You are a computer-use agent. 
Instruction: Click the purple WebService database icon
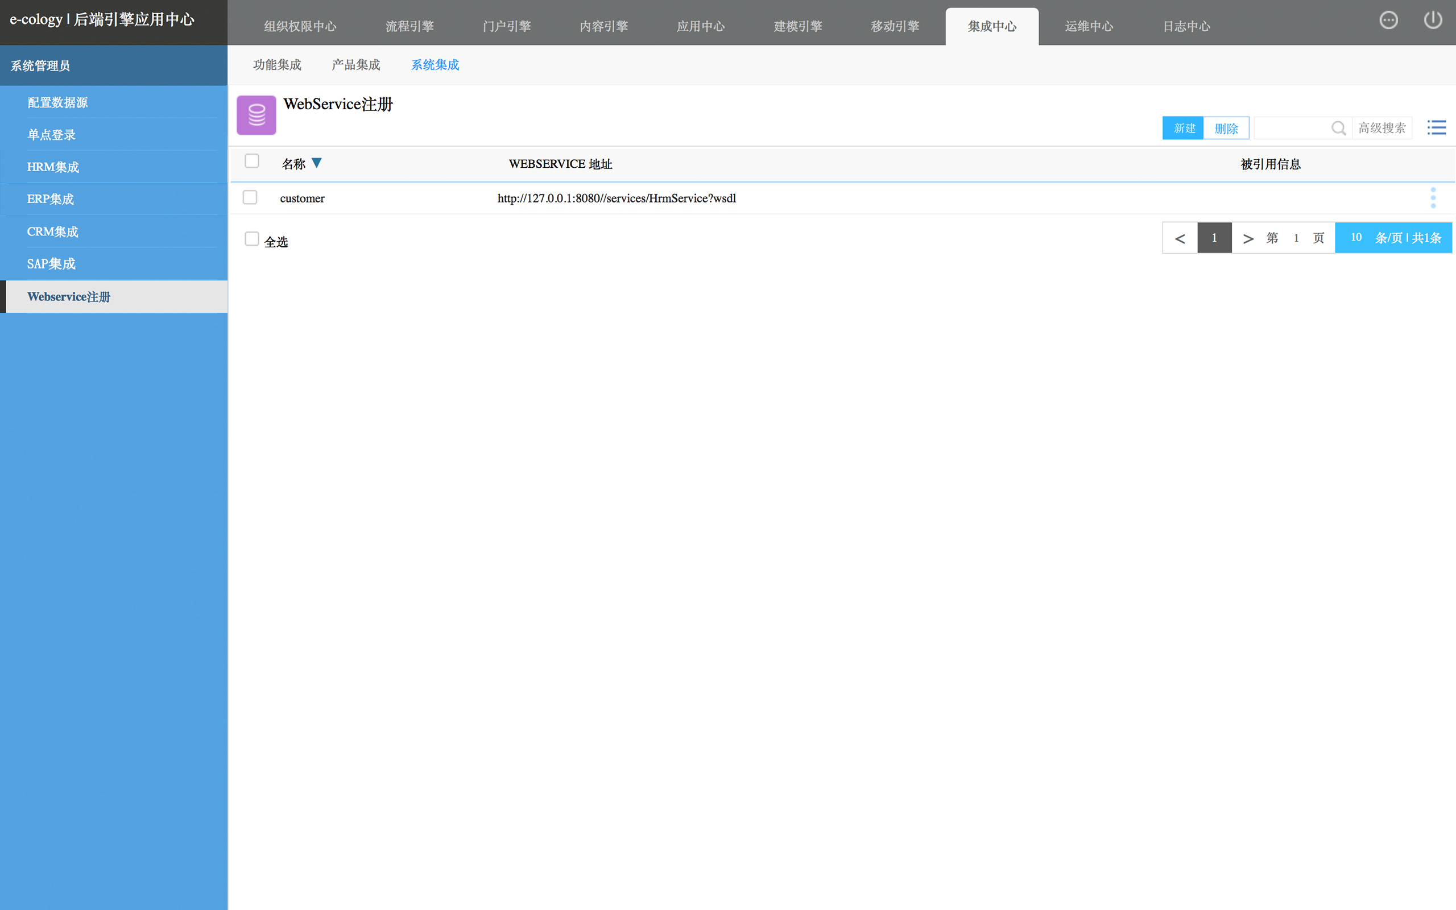(257, 115)
